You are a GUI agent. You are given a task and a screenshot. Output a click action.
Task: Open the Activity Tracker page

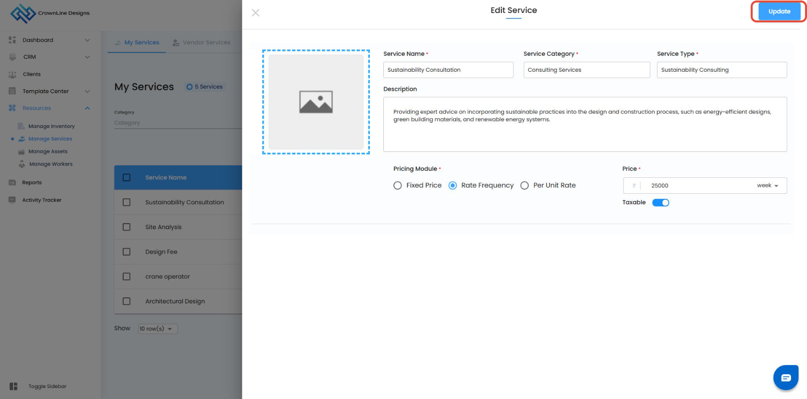(x=42, y=200)
